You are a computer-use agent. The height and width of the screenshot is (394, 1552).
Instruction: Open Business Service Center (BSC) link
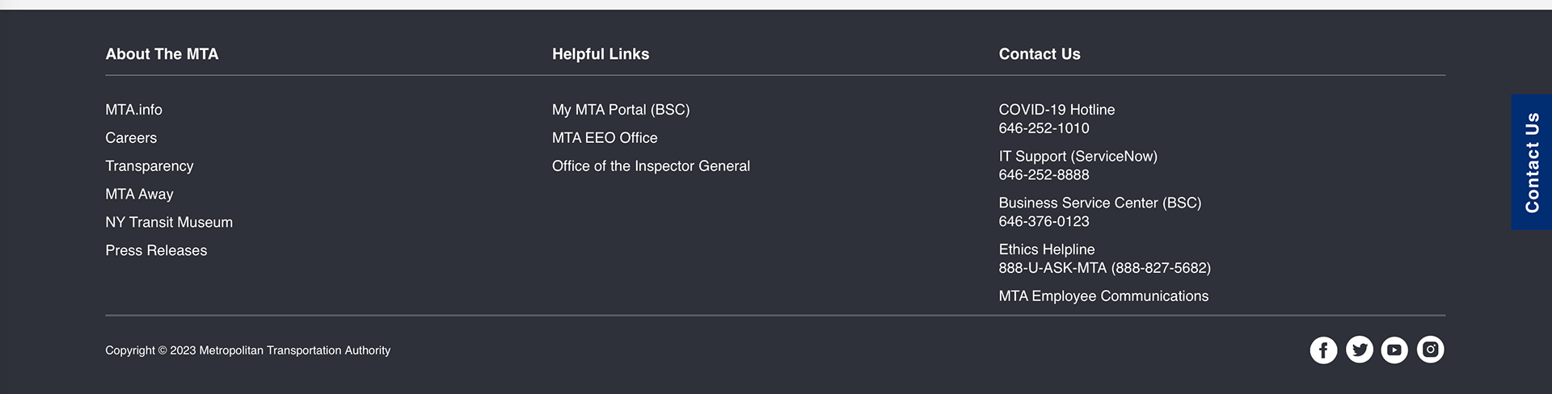pyautogui.click(x=1100, y=203)
